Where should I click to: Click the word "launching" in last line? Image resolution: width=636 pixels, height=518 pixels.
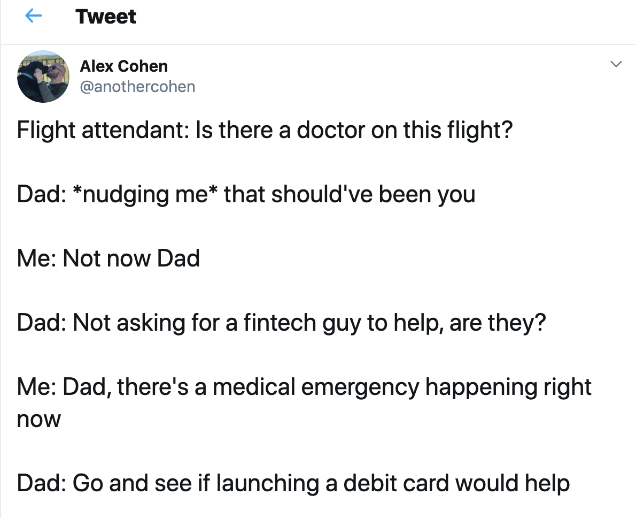click(x=268, y=484)
